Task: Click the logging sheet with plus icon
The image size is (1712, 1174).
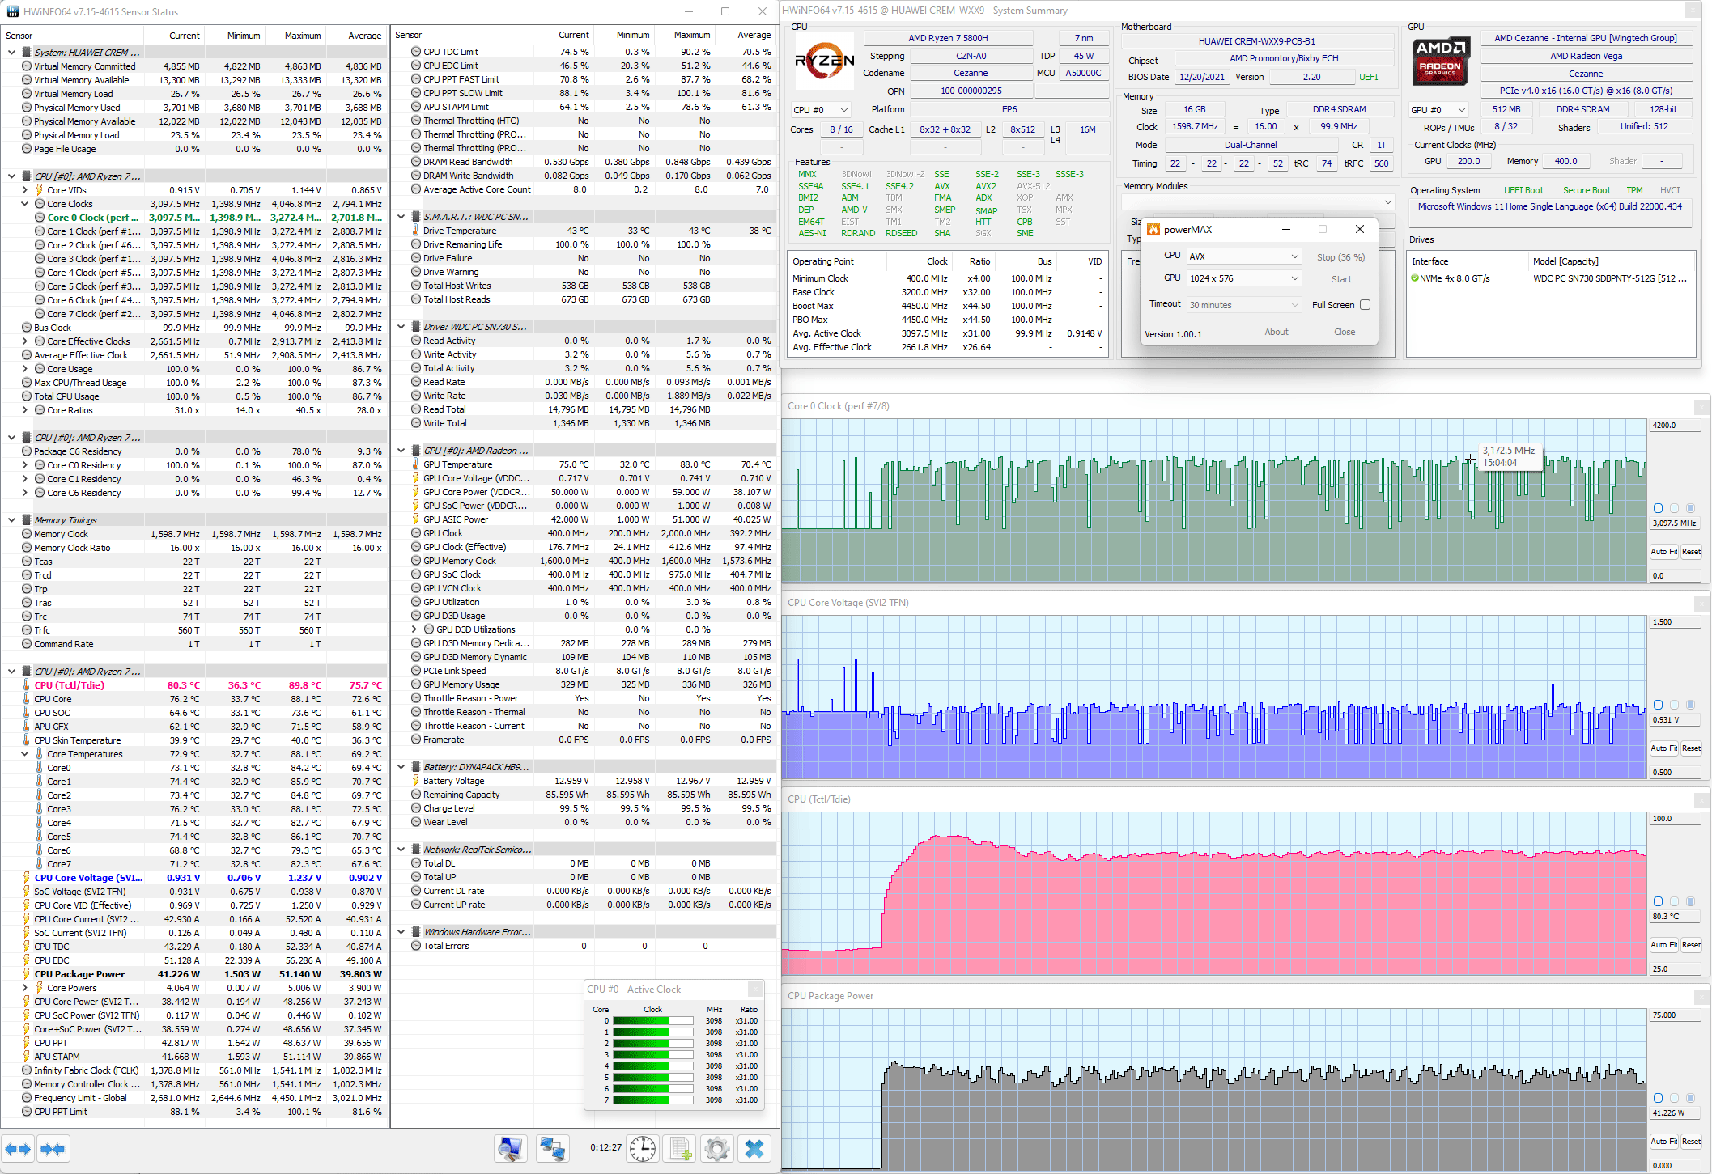Action: (x=680, y=1149)
